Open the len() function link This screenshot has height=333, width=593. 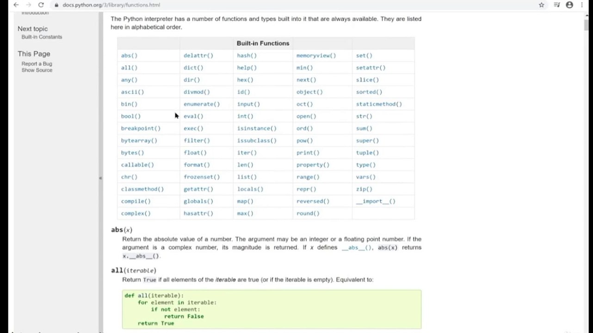coord(245,165)
